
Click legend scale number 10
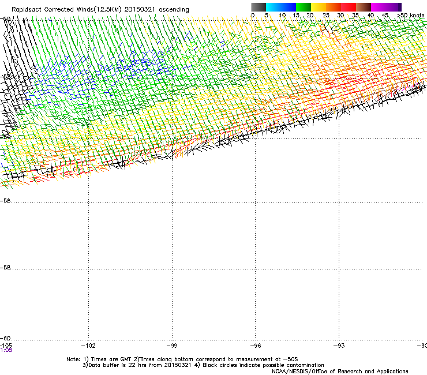(282, 16)
